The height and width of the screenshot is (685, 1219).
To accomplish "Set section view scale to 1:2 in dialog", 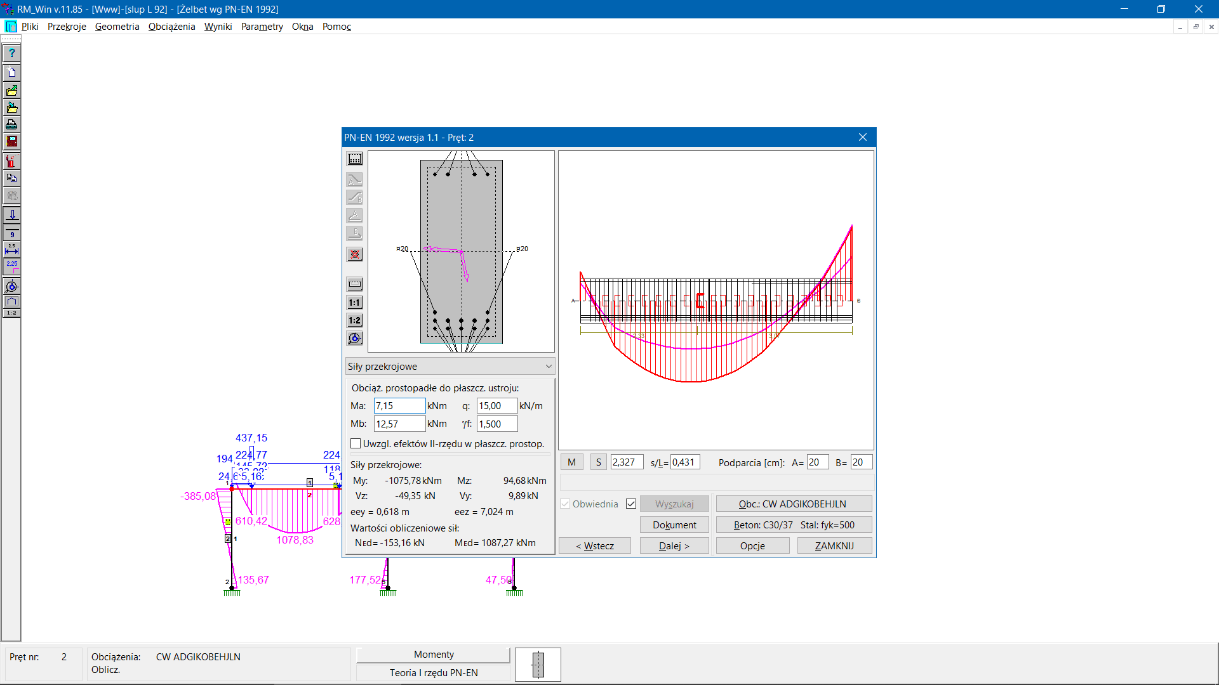I will (x=355, y=320).
